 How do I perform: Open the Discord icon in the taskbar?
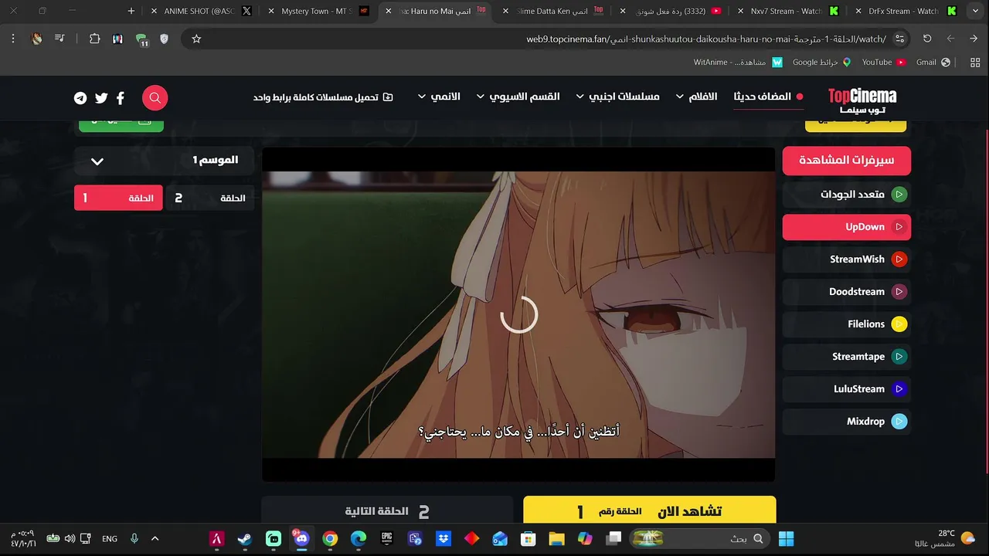tap(301, 538)
